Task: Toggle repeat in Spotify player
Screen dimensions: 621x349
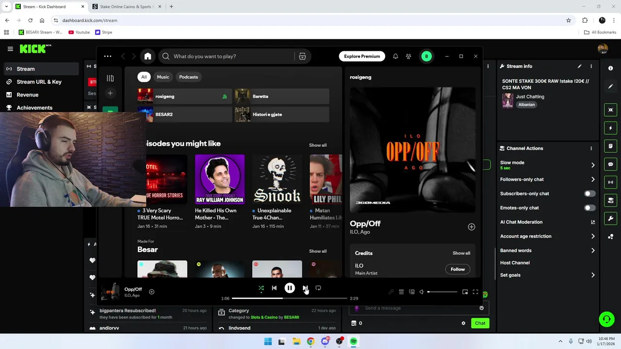Action: tap(318, 288)
